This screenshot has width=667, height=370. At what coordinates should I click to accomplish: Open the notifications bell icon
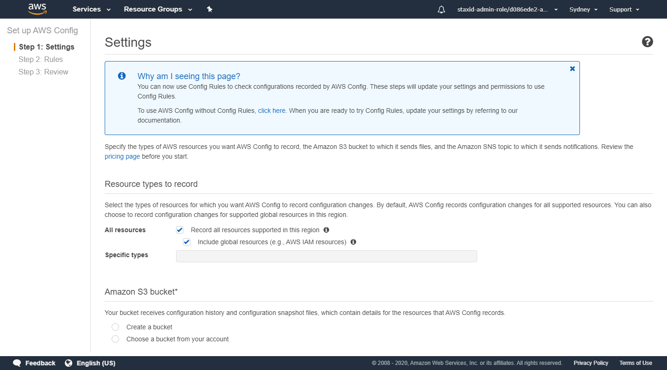point(441,10)
